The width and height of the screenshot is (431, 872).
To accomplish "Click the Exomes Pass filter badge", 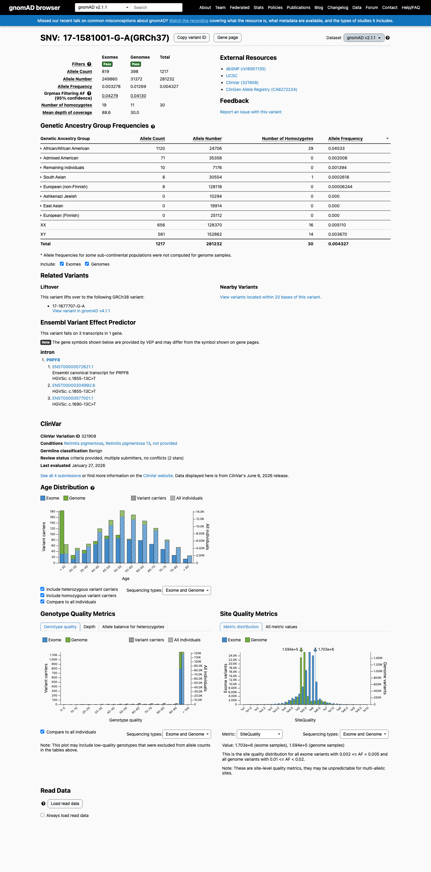I will (107, 64).
